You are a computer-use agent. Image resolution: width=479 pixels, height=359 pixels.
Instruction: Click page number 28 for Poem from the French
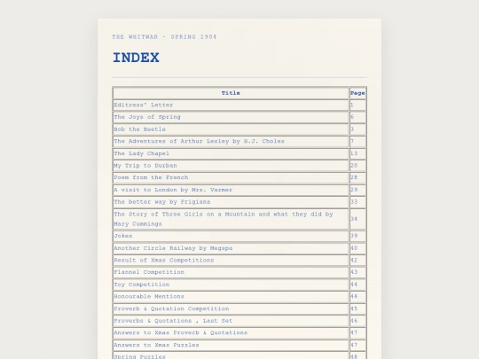tap(357, 177)
